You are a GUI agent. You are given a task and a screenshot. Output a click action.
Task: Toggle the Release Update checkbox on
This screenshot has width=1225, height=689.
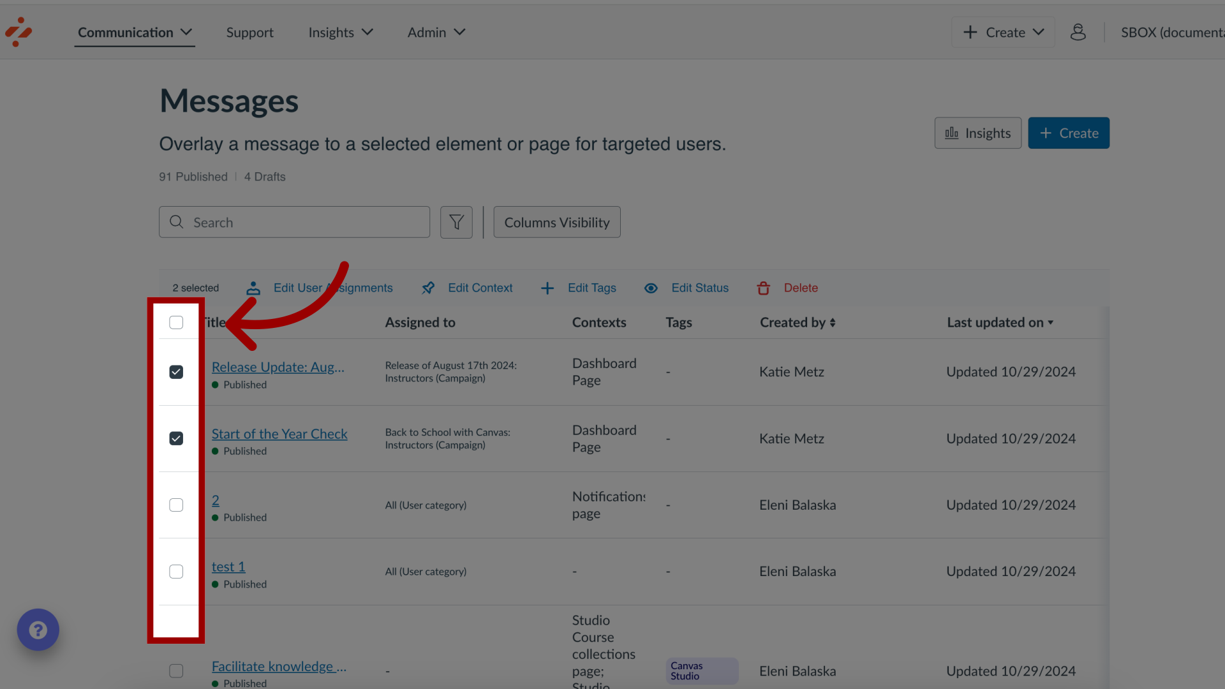176,372
